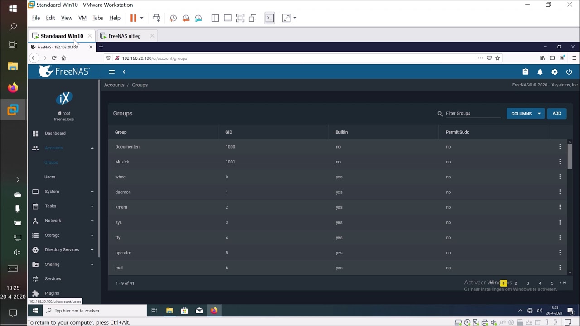Screen dimensions: 580x326
Task: Open actions menu for Documenten group
Action: pos(560,147)
